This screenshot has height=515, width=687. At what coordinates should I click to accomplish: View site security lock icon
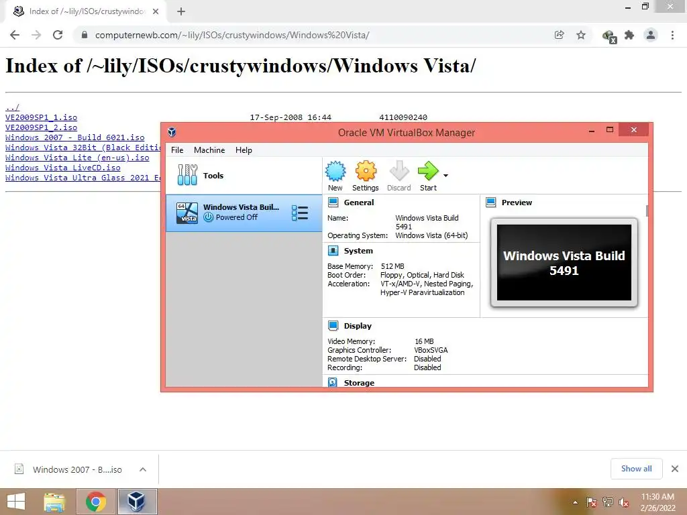pos(85,35)
